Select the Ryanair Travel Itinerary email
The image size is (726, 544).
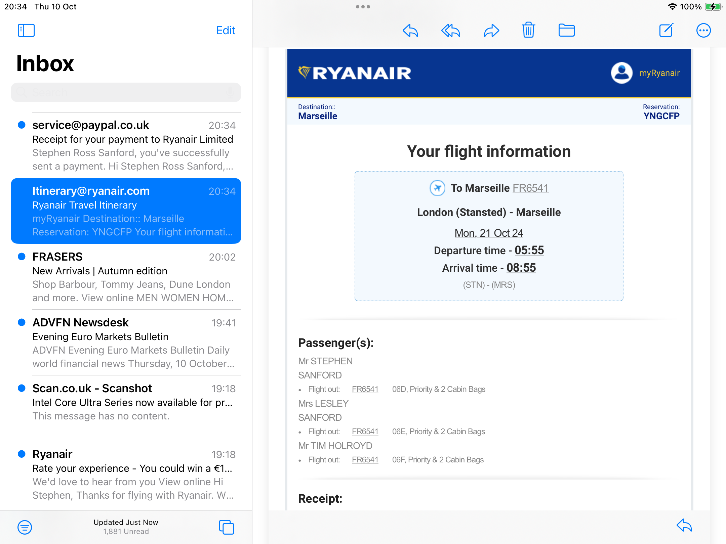tap(126, 211)
